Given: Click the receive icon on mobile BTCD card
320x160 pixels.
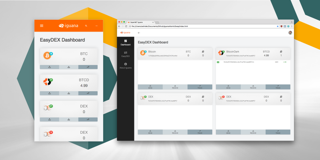Looking at the screenshot, I should [69, 93].
